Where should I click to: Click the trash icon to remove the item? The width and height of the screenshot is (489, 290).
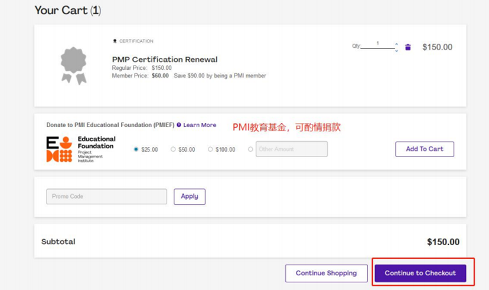(x=407, y=47)
